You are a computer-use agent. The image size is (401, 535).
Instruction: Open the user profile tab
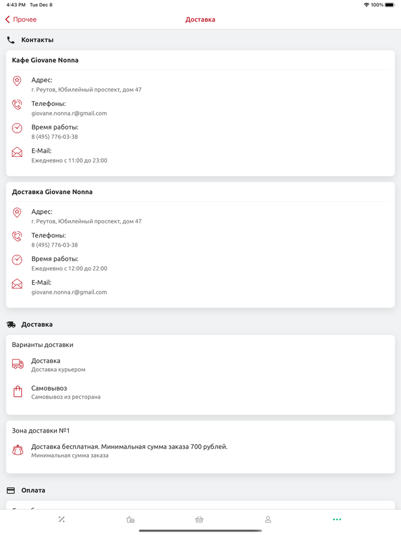[268, 520]
